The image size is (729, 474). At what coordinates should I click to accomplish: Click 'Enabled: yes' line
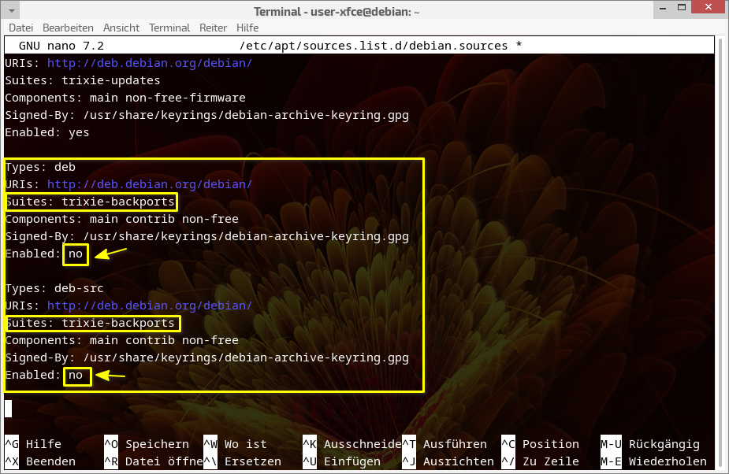point(47,132)
